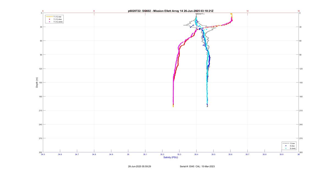This screenshot has width=330, height=171.
Task: Click depth tick 240 on the right axis
Action: click(301, 125)
